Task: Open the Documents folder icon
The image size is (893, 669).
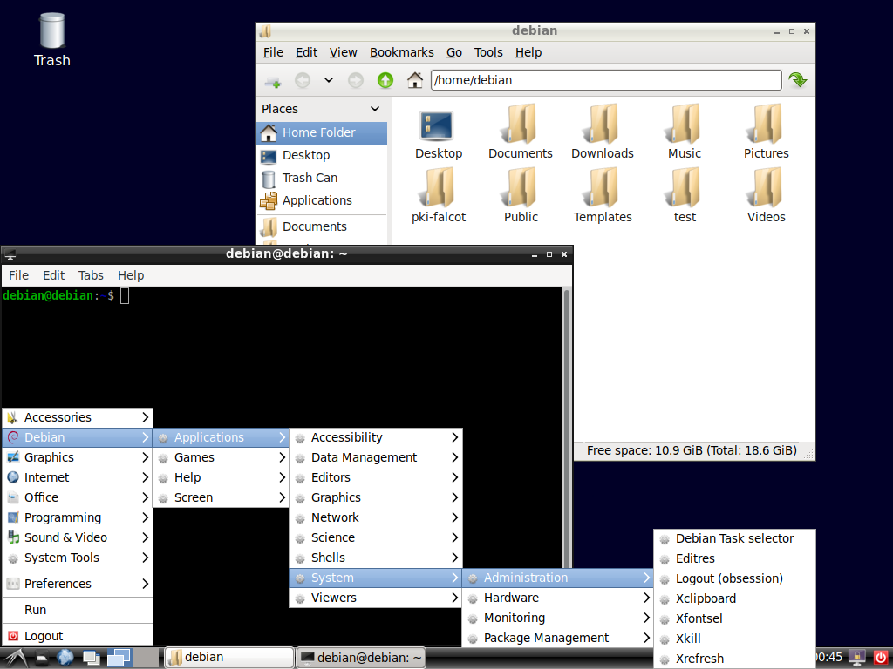Action: [520, 131]
